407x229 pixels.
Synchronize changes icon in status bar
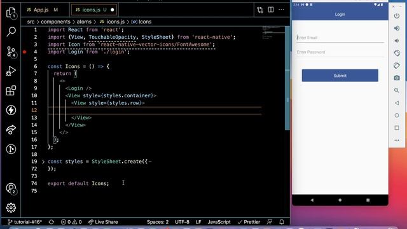[52, 222]
